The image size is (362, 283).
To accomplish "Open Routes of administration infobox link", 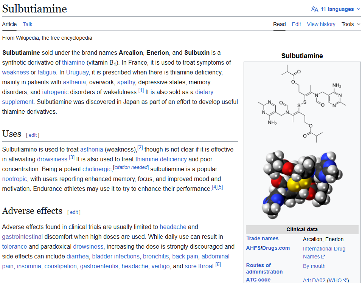I will click(x=264, y=269).
